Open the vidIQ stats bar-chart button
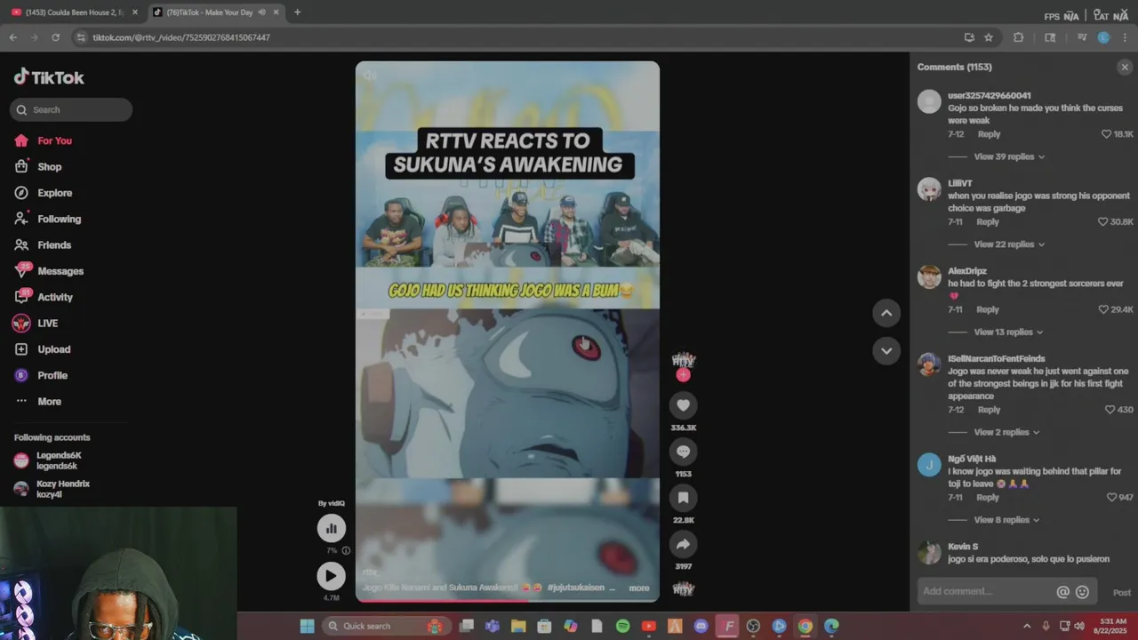 pyautogui.click(x=332, y=529)
